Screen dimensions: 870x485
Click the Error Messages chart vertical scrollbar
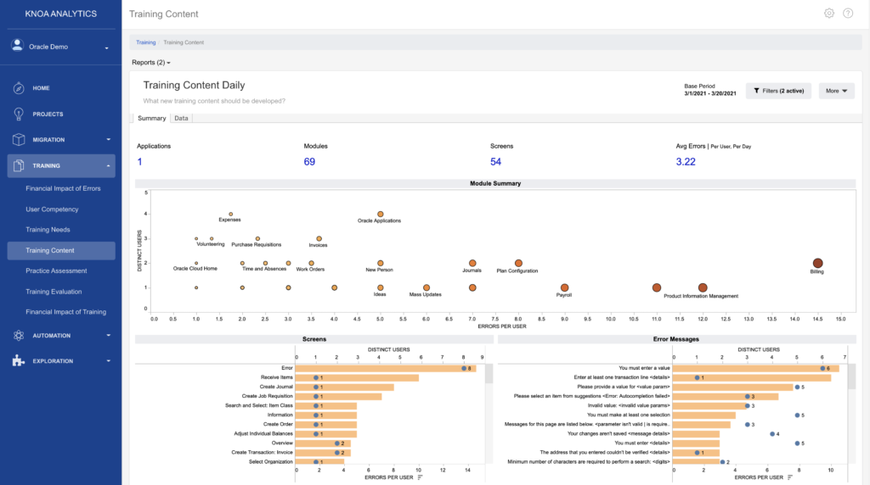851,377
